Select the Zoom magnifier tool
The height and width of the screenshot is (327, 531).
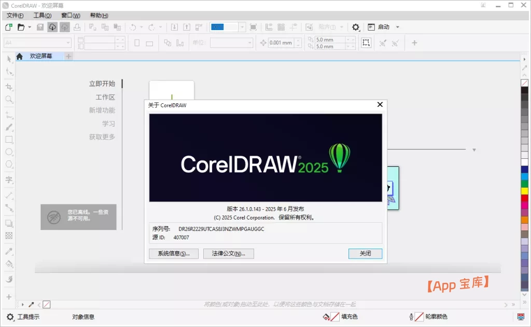(x=9, y=100)
